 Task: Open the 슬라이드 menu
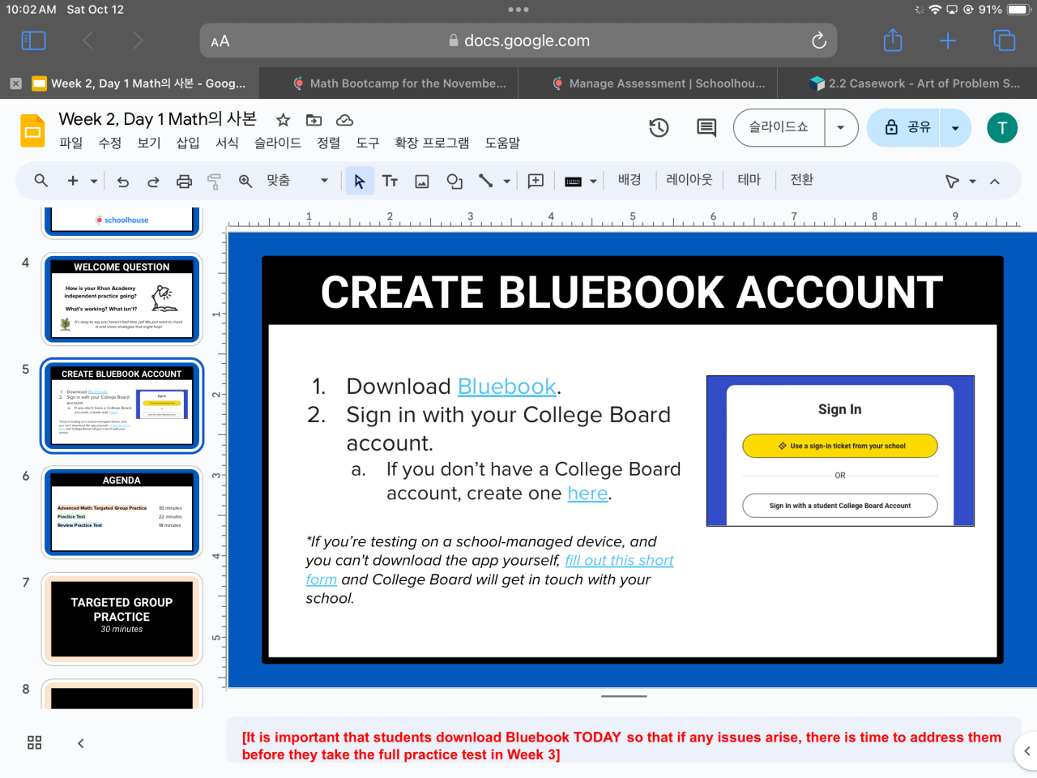[278, 143]
